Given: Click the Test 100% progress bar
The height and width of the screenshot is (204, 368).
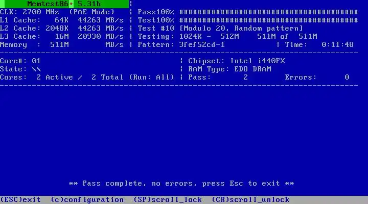Looking at the screenshot, I should [x=268, y=20].
